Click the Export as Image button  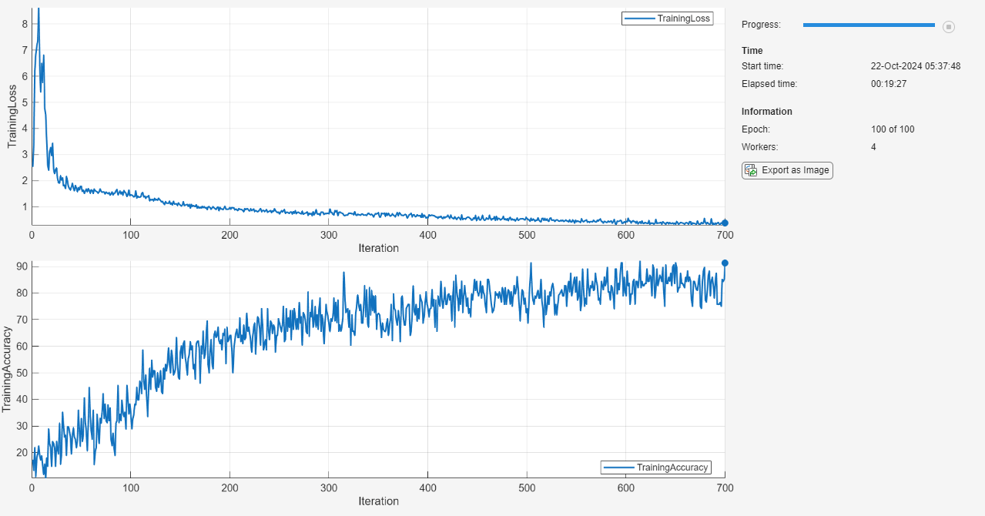click(787, 170)
